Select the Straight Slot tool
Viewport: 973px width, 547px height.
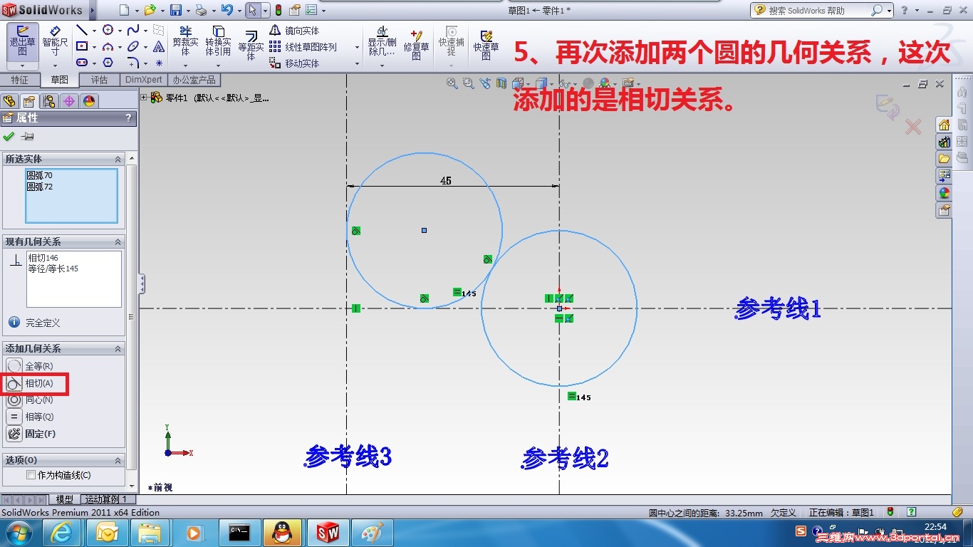pyautogui.click(x=81, y=63)
